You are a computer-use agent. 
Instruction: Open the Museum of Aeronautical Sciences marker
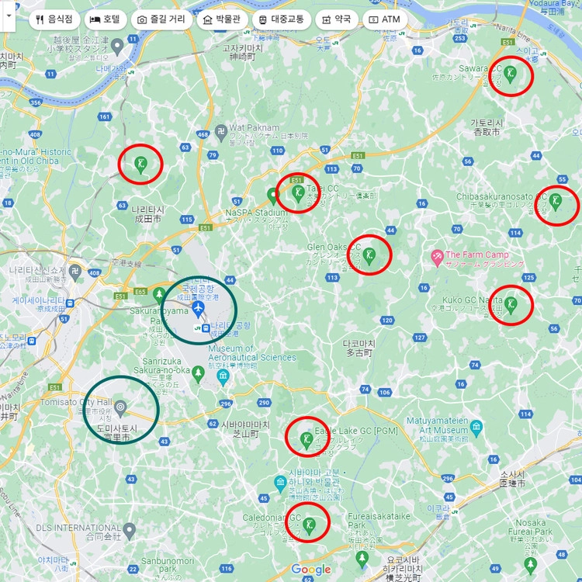click(x=223, y=378)
